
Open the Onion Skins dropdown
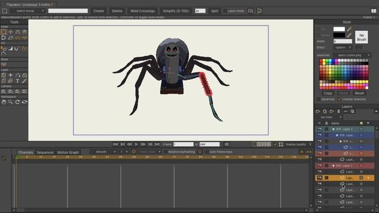[150, 151]
